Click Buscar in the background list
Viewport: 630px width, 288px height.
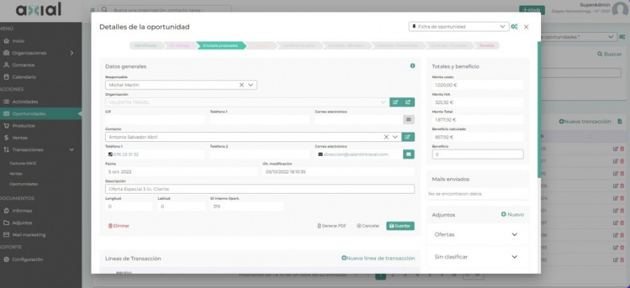(x=609, y=54)
